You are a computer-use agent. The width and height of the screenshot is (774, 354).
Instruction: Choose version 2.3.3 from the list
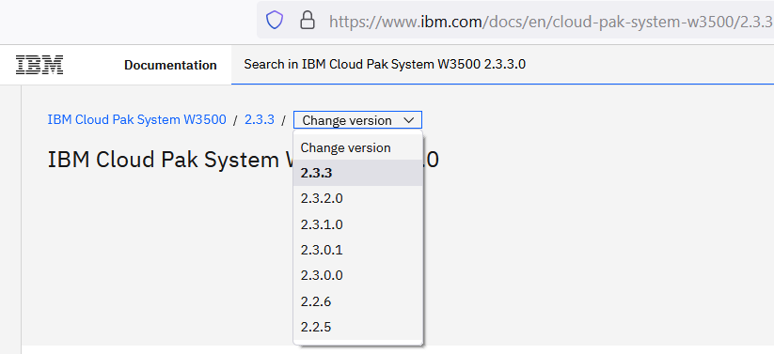click(x=358, y=173)
